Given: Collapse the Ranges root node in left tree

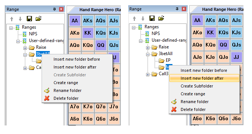Looking at the screenshot, I should [11, 28].
